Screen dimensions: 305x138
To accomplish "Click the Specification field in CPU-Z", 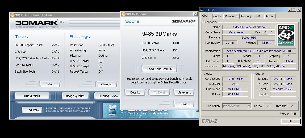I will [259, 51].
